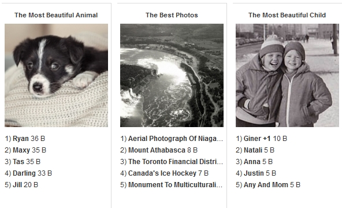Open the puppy photo thumbnail
Viewport: 342px width, 208px height.
[x=56, y=75]
